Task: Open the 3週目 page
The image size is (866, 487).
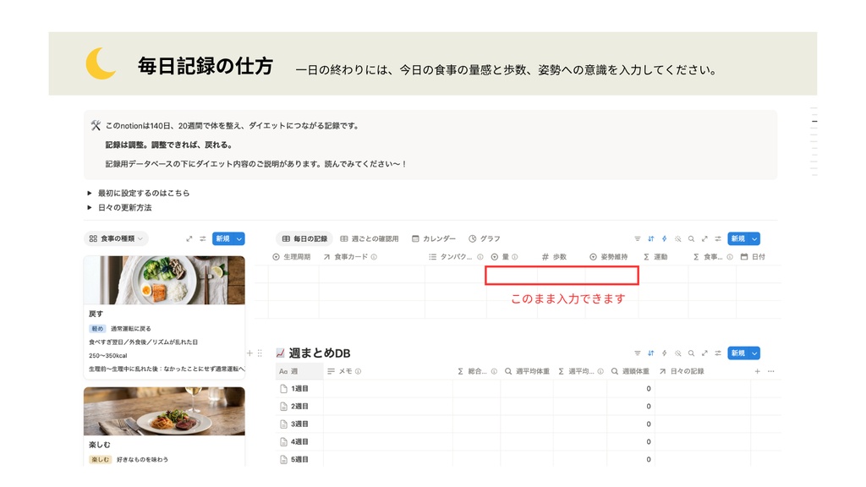Action: (299, 424)
